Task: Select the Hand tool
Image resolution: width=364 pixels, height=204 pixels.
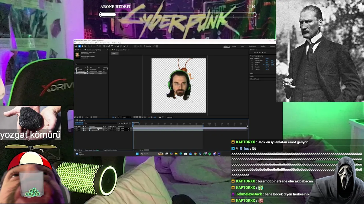Action: pos(82,46)
